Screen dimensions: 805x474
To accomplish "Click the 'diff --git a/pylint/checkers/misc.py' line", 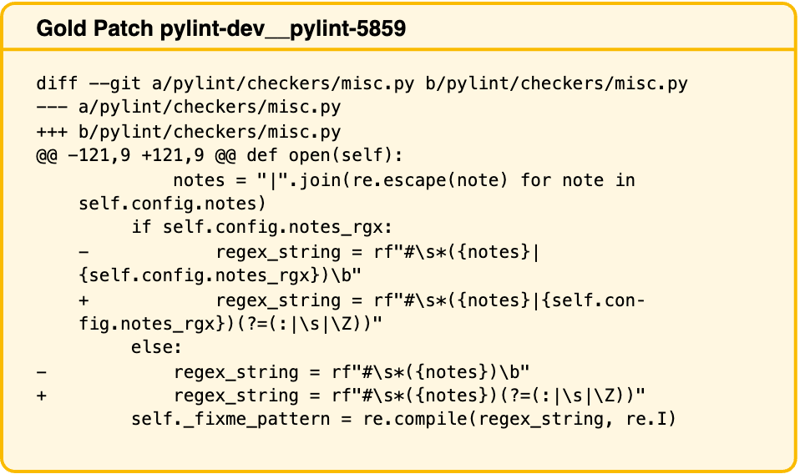I will tap(362, 83).
